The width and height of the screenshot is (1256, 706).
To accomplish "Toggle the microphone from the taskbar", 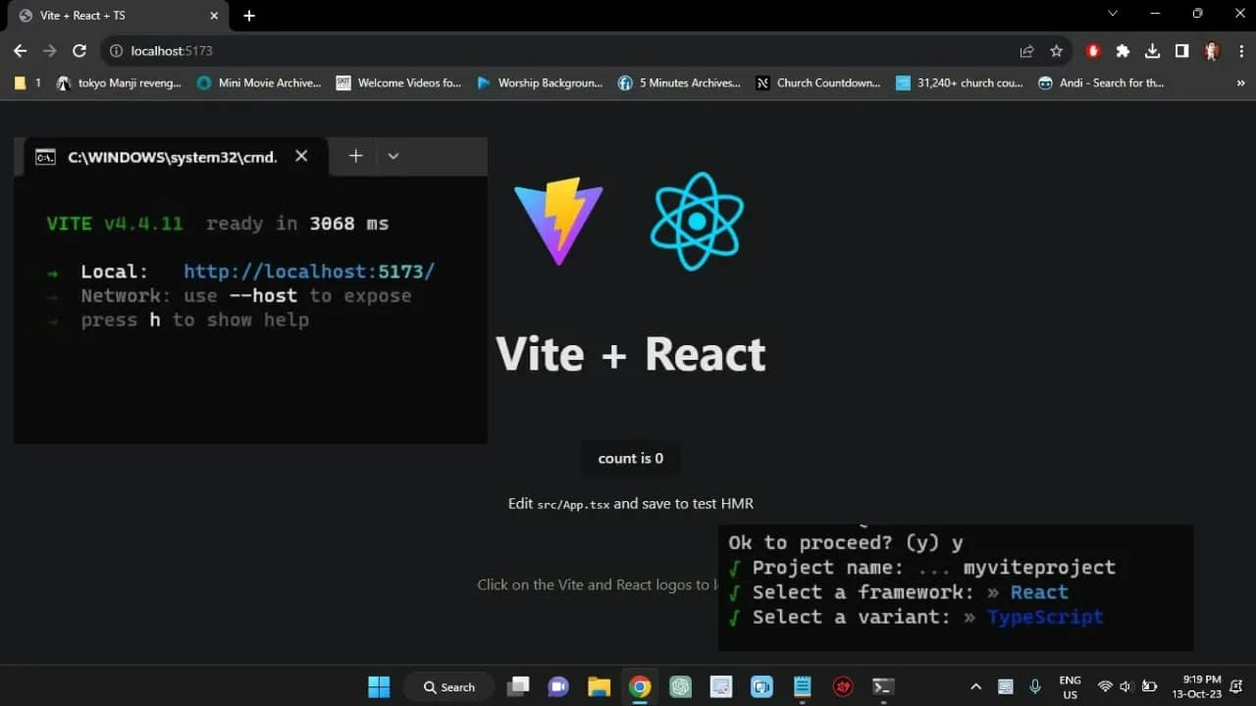I will point(1034,686).
